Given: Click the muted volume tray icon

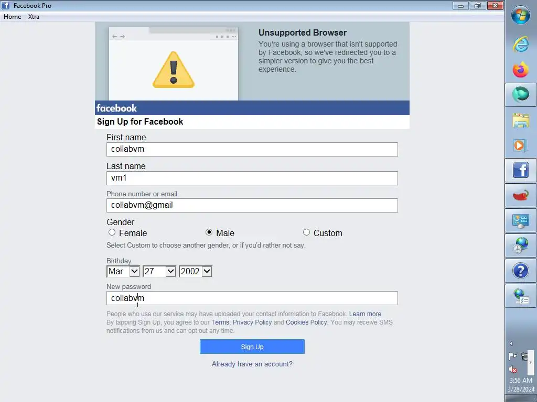Looking at the screenshot, I should [513, 369].
